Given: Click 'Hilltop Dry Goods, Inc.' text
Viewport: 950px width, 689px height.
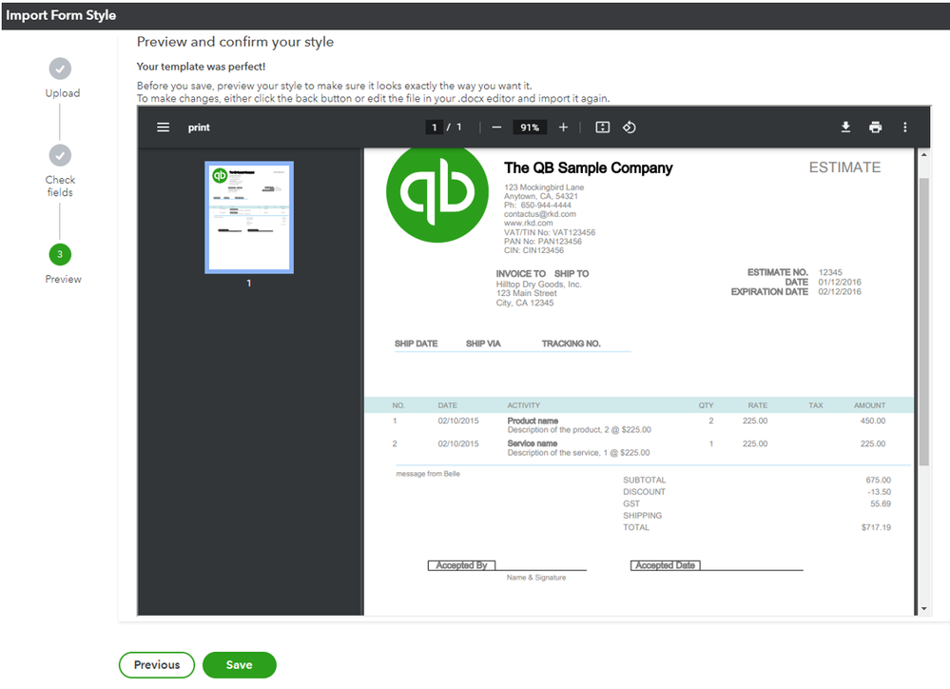Looking at the screenshot, I should pos(538,284).
